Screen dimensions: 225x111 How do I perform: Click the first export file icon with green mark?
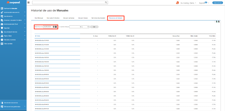click(217, 22)
